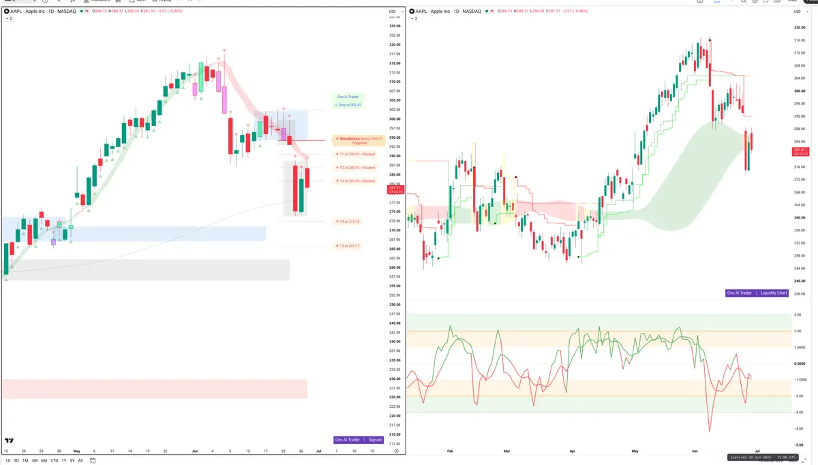Select the 1D time range
Image resolution: width=818 pixels, height=465 pixels.
7,460
